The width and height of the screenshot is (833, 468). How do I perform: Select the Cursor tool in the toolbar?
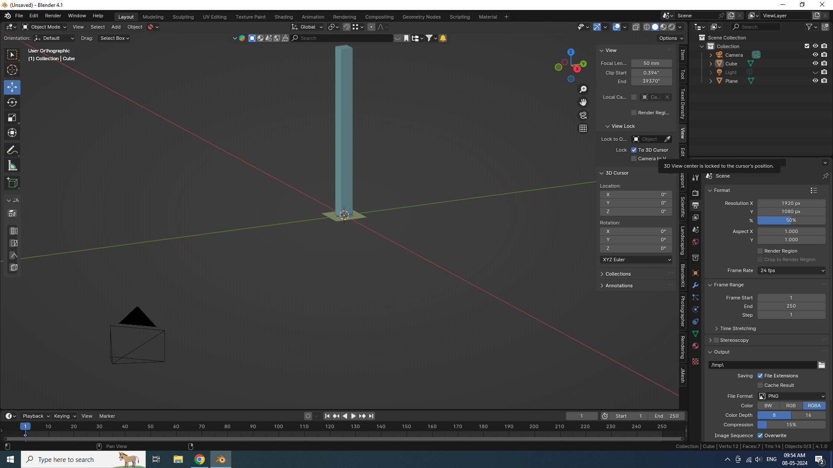pyautogui.click(x=12, y=70)
